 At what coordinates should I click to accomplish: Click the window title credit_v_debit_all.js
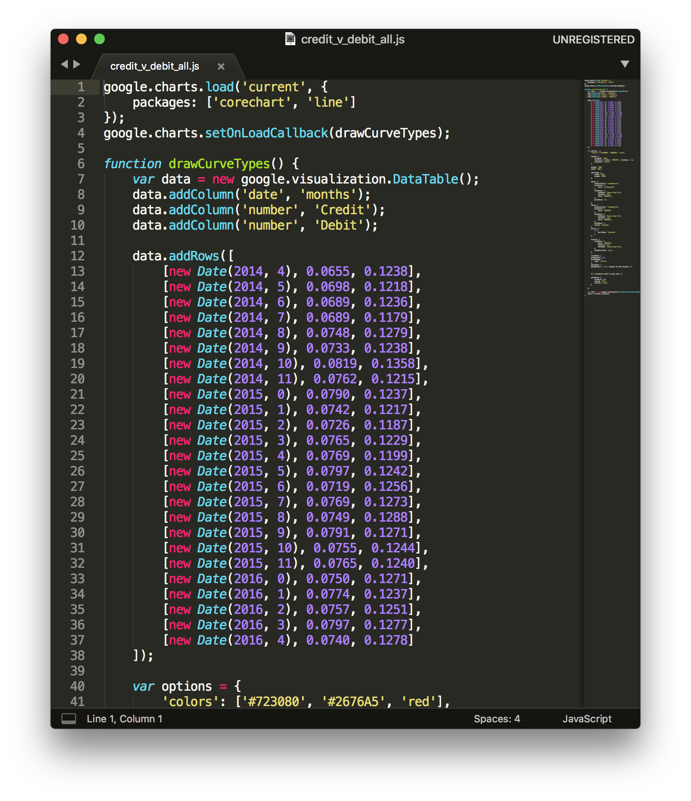coord(353,40)
